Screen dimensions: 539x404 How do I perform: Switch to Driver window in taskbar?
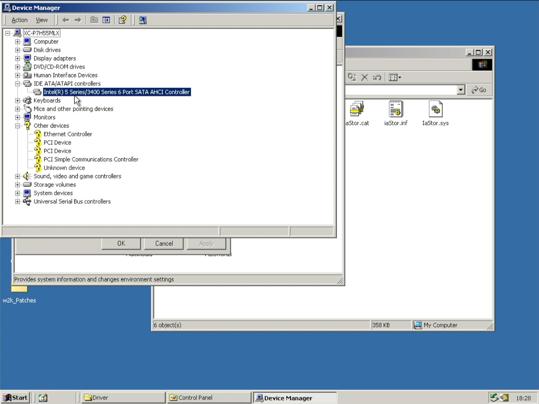point(124,398)
